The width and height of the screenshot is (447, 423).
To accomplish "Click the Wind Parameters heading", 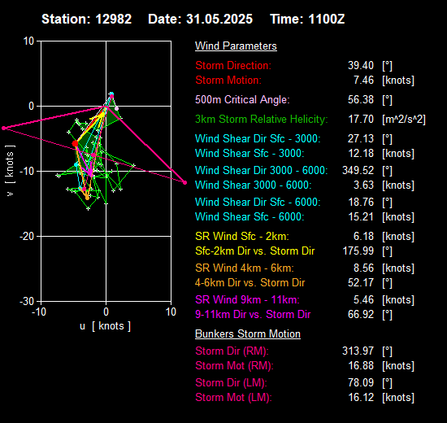I will click(236, 46).
